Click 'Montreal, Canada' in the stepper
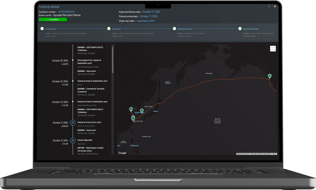Viewport: 316px width, 190px height. pyautogui.click(x=249, y=36)
